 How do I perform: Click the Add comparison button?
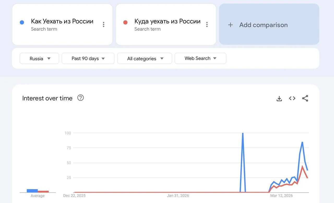pos(269,25)
